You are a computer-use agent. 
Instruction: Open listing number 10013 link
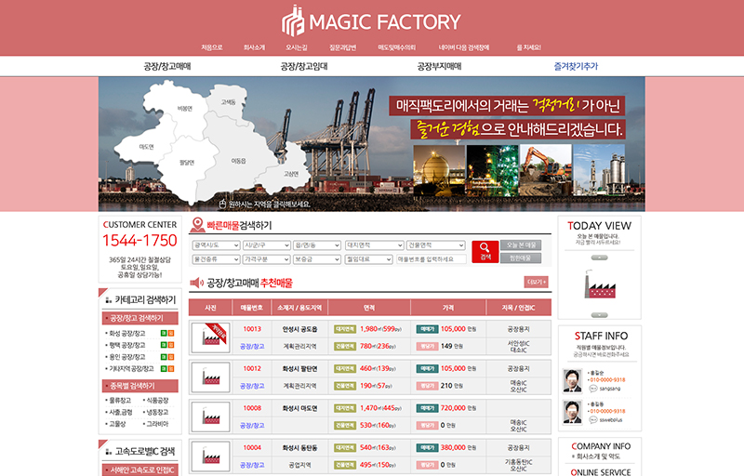252,329
